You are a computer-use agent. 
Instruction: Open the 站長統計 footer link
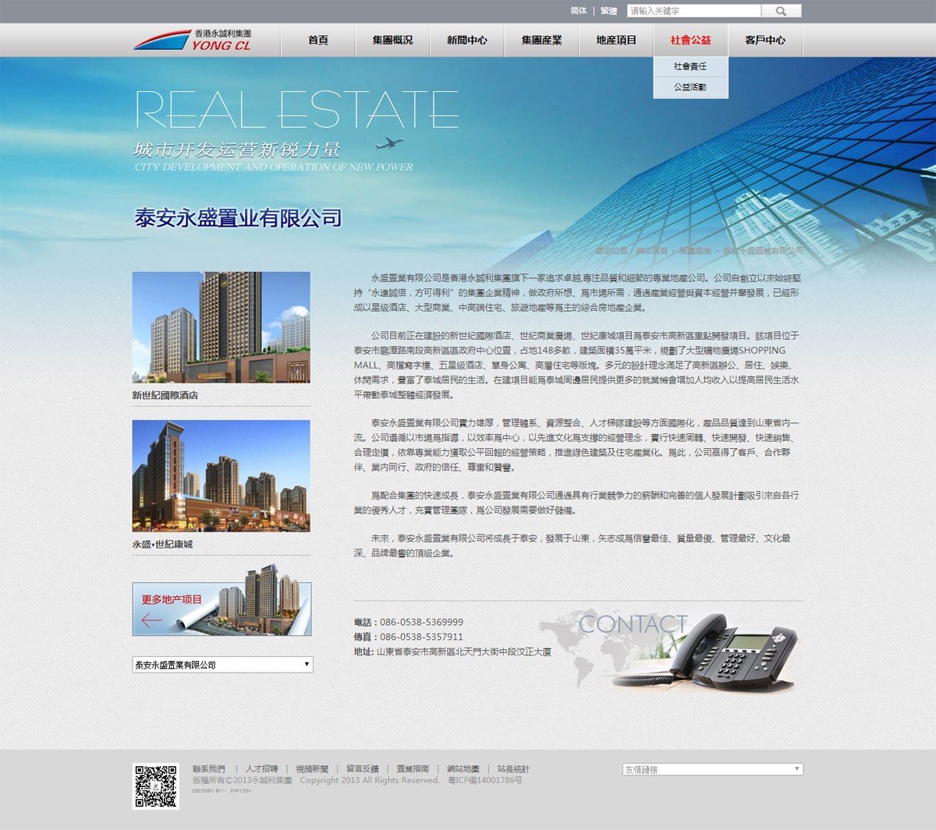coord(513,768)
